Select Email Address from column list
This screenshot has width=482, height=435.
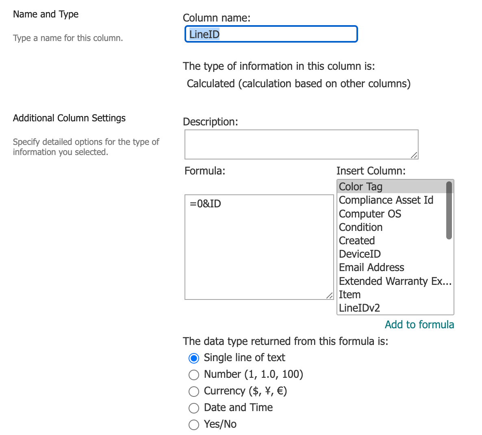click(371, 267)
